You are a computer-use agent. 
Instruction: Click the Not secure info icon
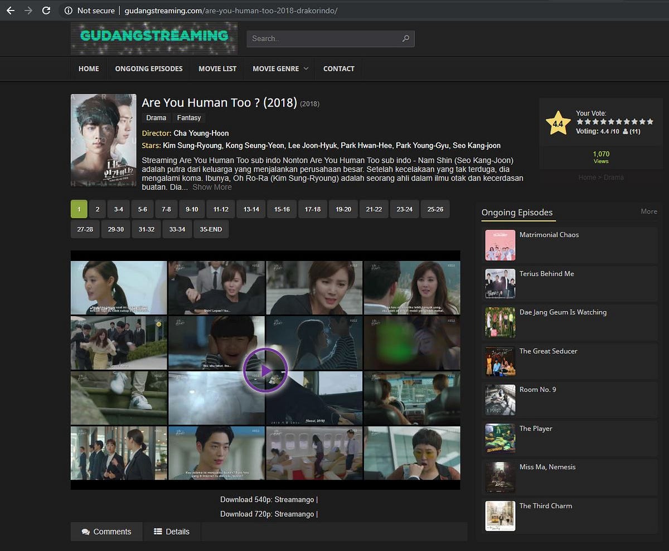coord(68,11)
